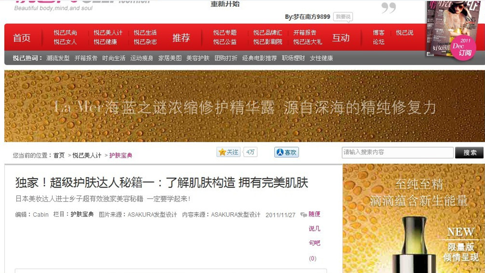Go to 首页 in the red navigation bar
The image size is (485, 273).
coord(22,38)
